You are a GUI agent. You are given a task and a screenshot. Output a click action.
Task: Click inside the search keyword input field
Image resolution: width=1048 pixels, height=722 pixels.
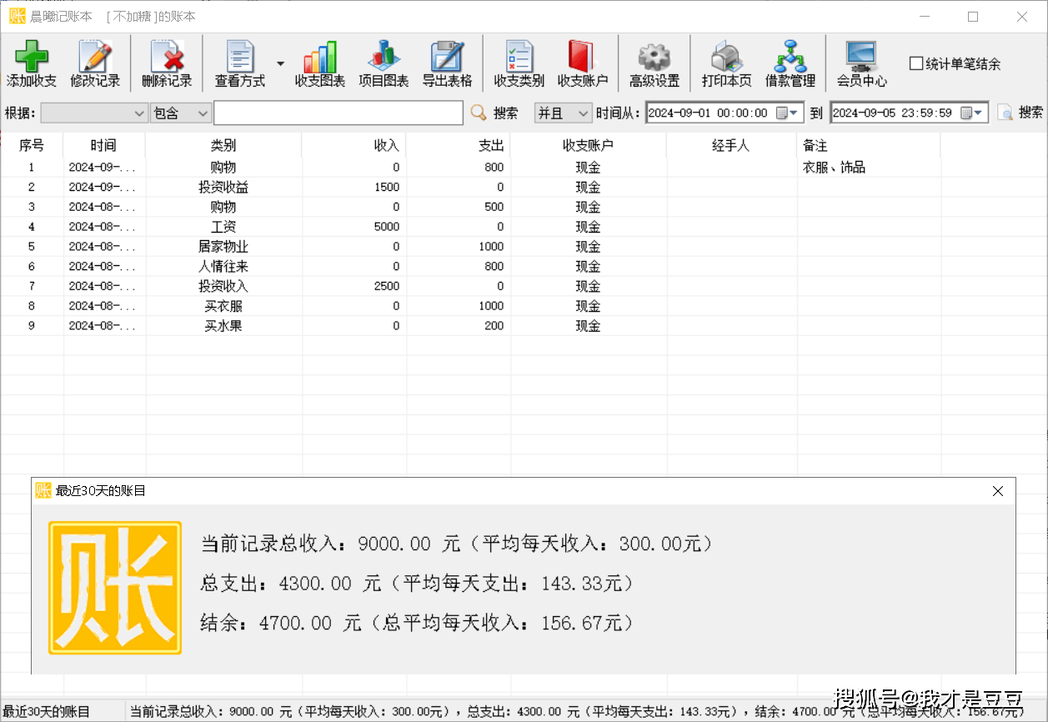tap(338, 112)
